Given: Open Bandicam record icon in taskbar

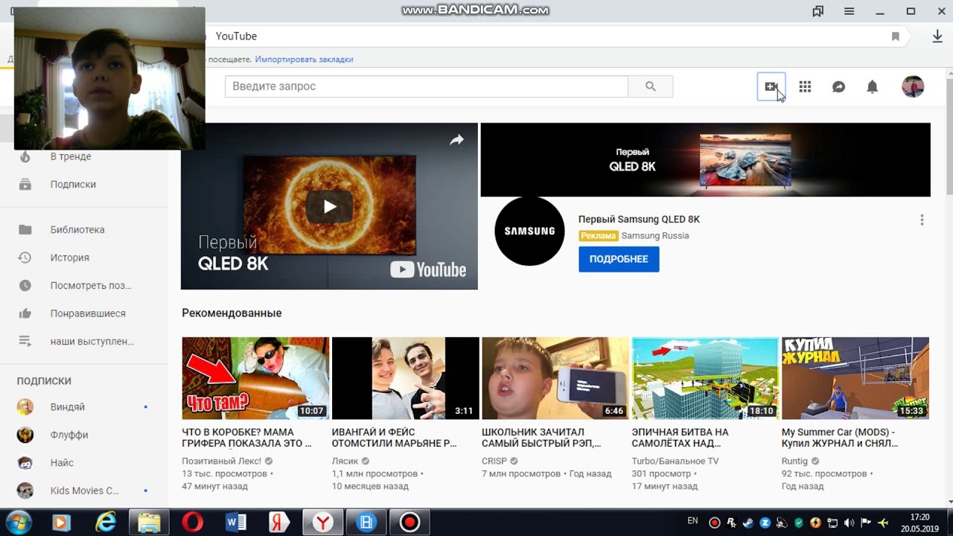Looking at the screenshot, I should [x=409, y=523].
